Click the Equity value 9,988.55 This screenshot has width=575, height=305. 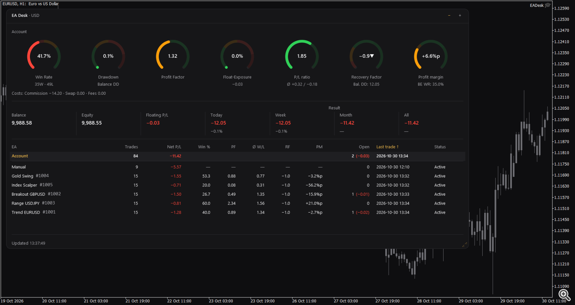[x=92, y=123]
